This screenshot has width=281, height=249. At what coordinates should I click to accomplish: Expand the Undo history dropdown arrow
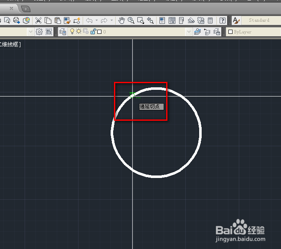tap(97, 20)
